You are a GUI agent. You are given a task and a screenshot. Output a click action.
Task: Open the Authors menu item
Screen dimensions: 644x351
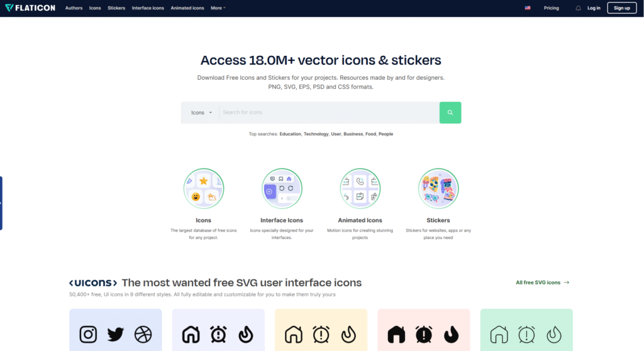click(x=74, y=8)
